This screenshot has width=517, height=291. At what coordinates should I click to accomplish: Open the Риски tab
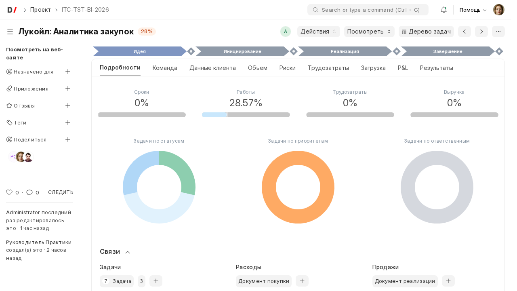288,68
